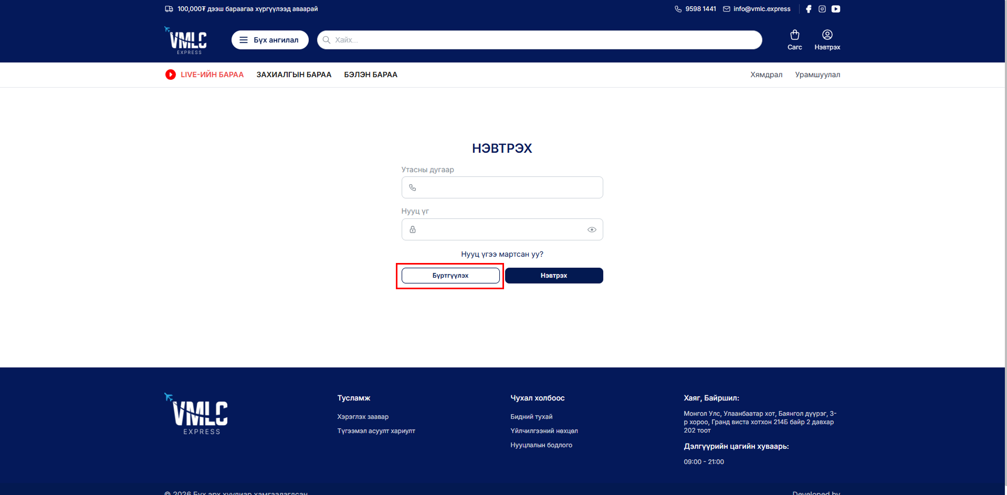1007x495 pixels.
Task: Go to Хямдрал discounts page
Action: [766, 75]
